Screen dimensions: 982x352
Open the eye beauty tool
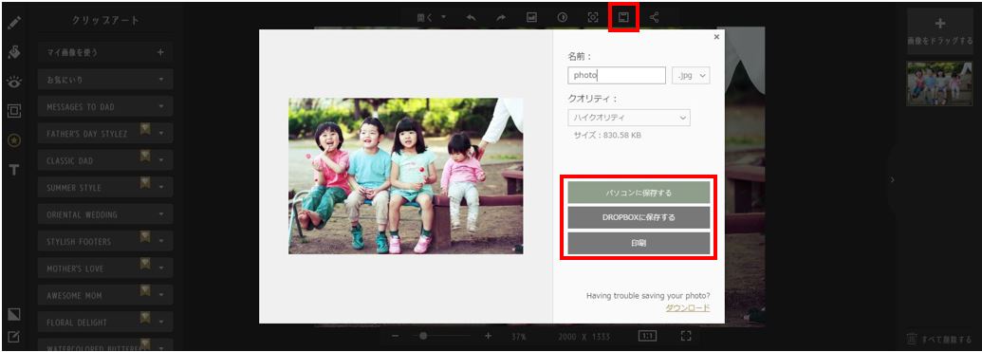pos(14,82)
